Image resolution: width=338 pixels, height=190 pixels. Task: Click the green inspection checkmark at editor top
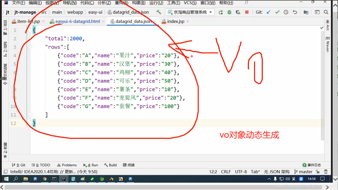[322, 28]
